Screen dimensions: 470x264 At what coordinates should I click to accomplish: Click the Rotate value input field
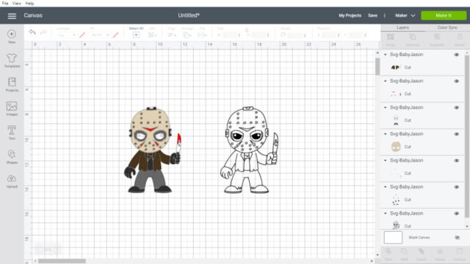tap(295, 35)
